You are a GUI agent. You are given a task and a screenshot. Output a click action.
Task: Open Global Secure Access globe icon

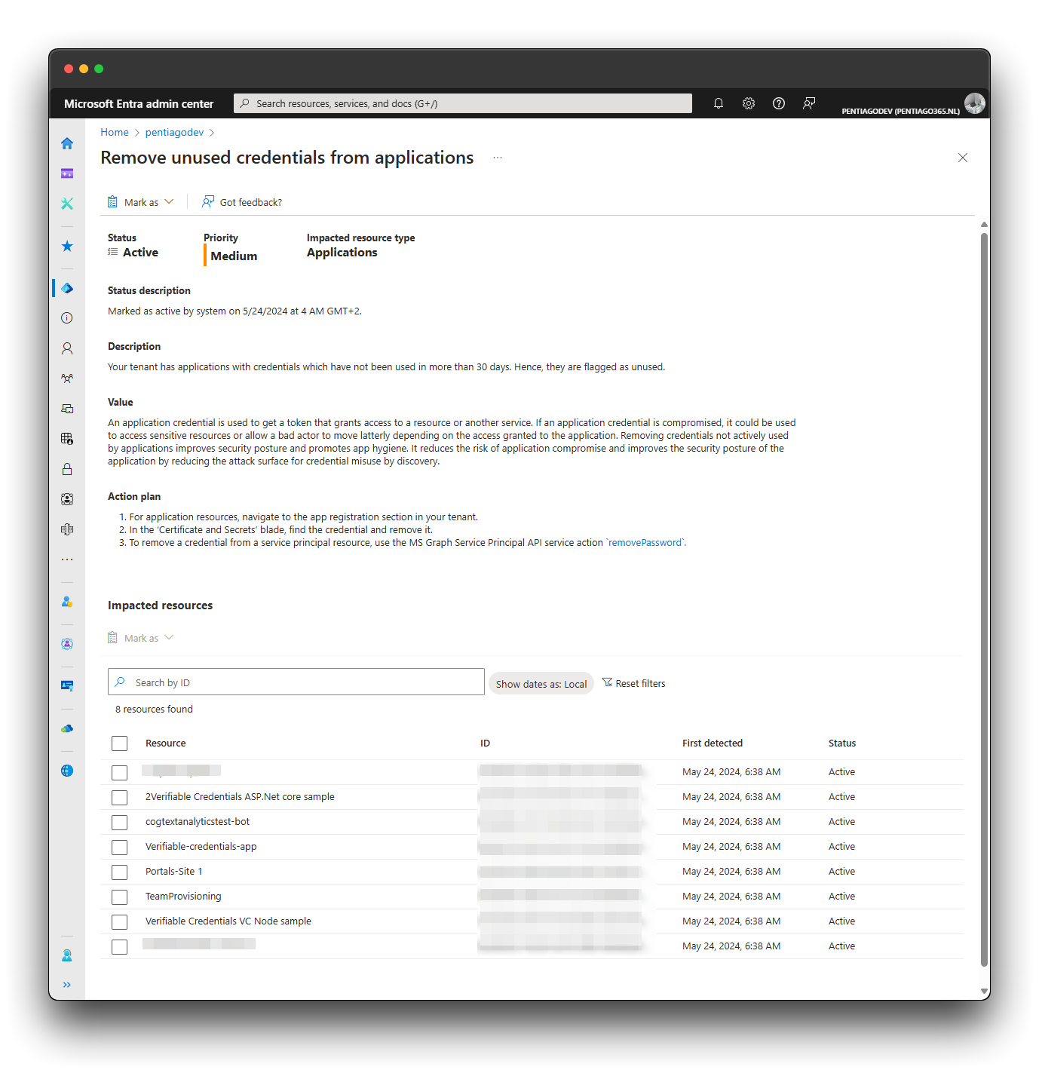pyautogui.click(x=67, y=771)
